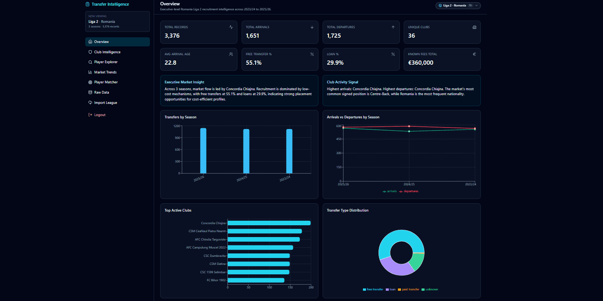Screen dimensions: 603x301
Task: Click the FC Bihor 1902 bar
Action: pos(256,280)
